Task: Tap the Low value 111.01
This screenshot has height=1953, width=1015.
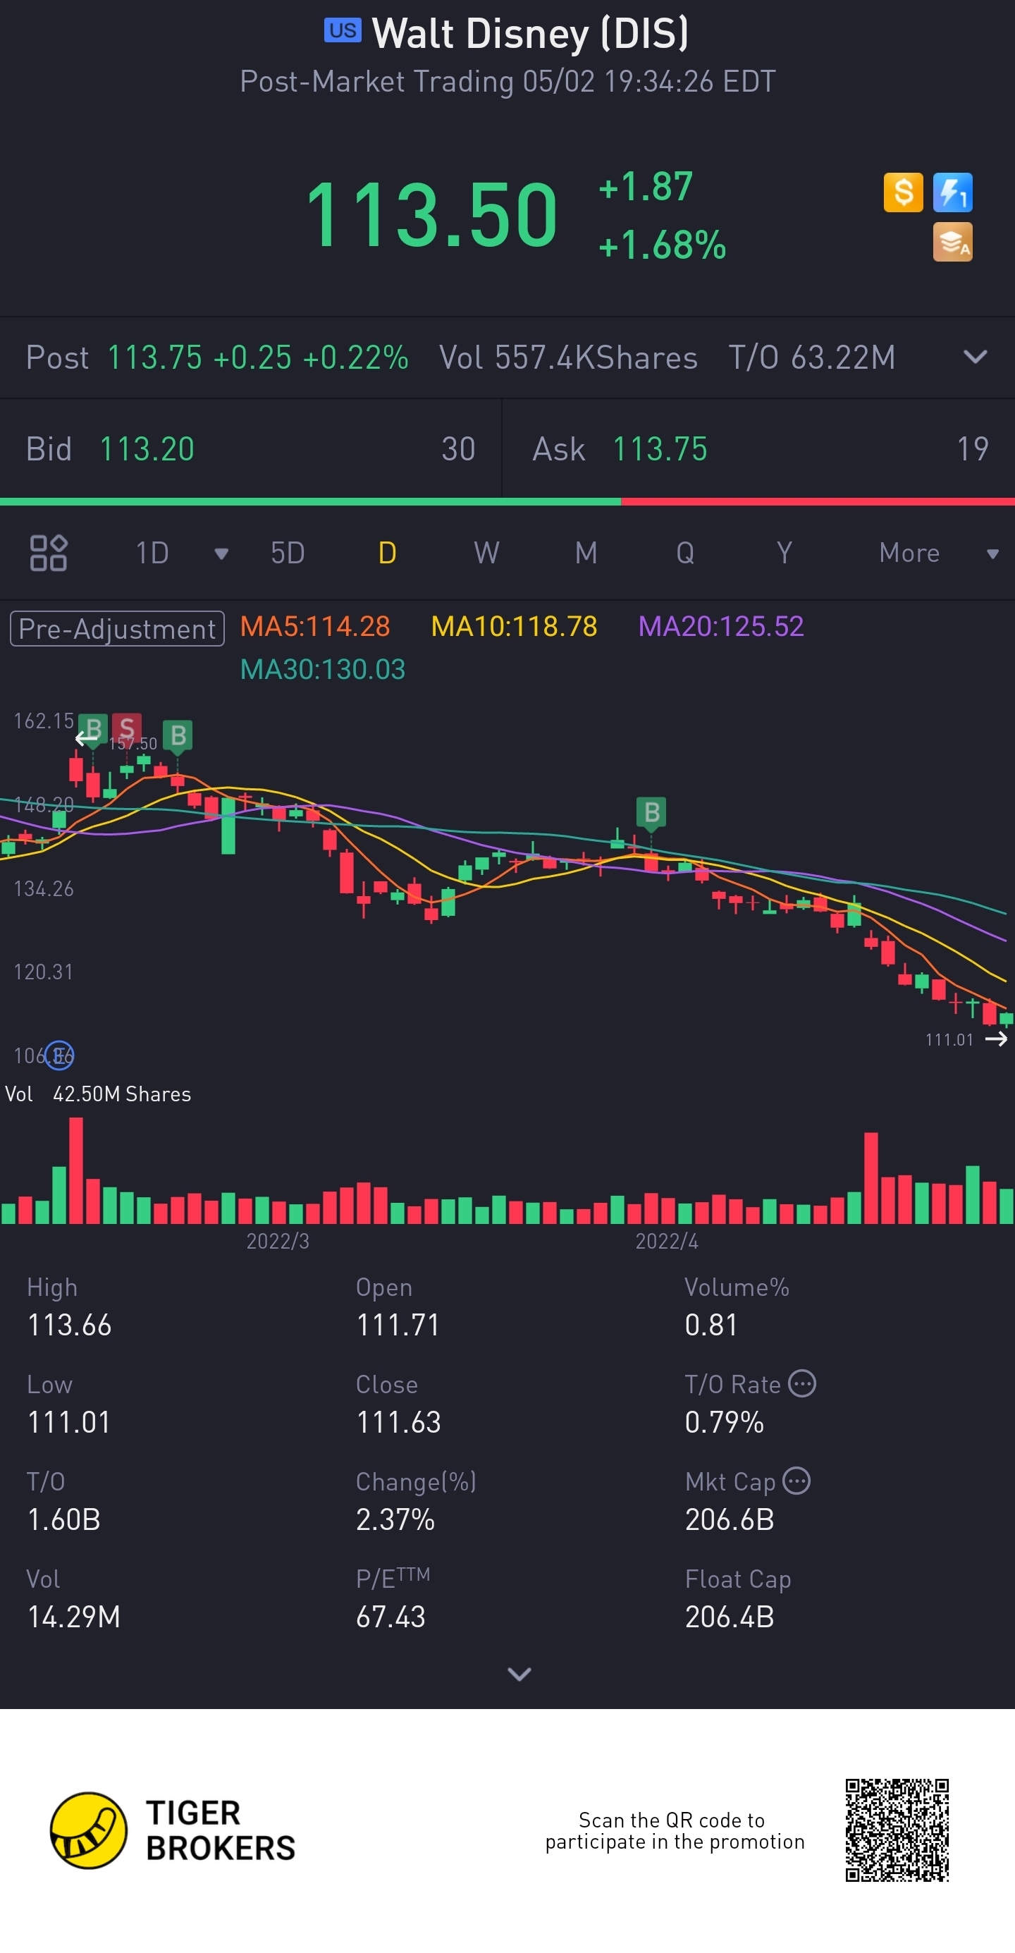Action: click(x=69, y=1422)
